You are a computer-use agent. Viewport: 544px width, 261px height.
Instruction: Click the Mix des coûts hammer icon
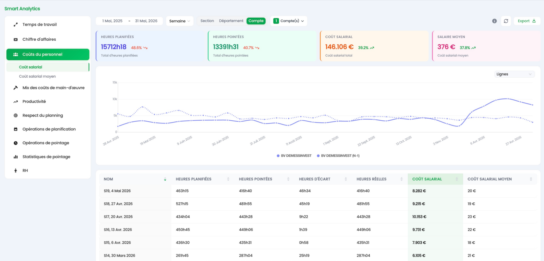tap(16, 88)
